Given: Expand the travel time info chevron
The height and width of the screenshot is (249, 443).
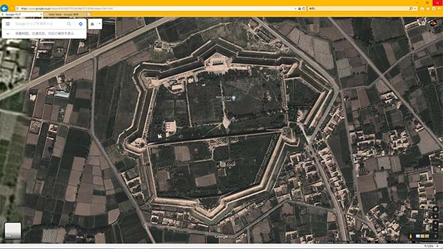Looking at the screenshot, I should 8,34.
